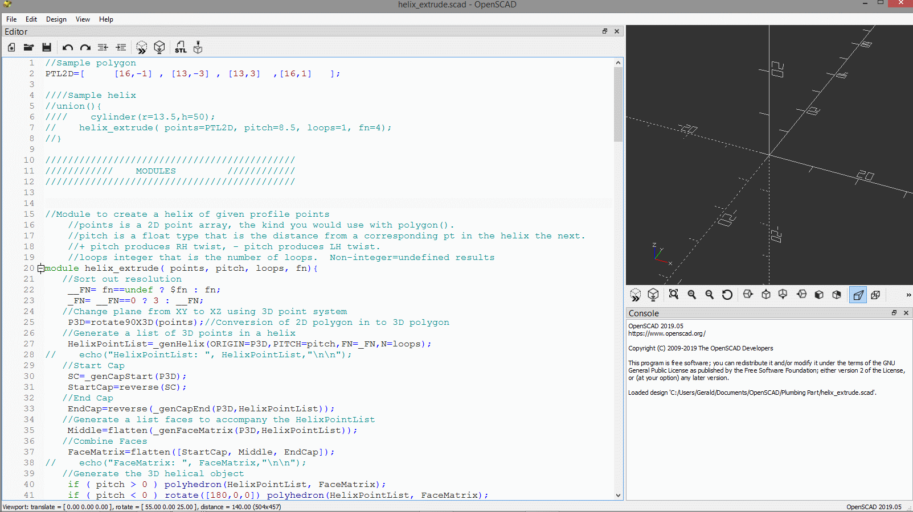Click the editor scrollbar down arrow
913x512 pixels.
point(619,496)
